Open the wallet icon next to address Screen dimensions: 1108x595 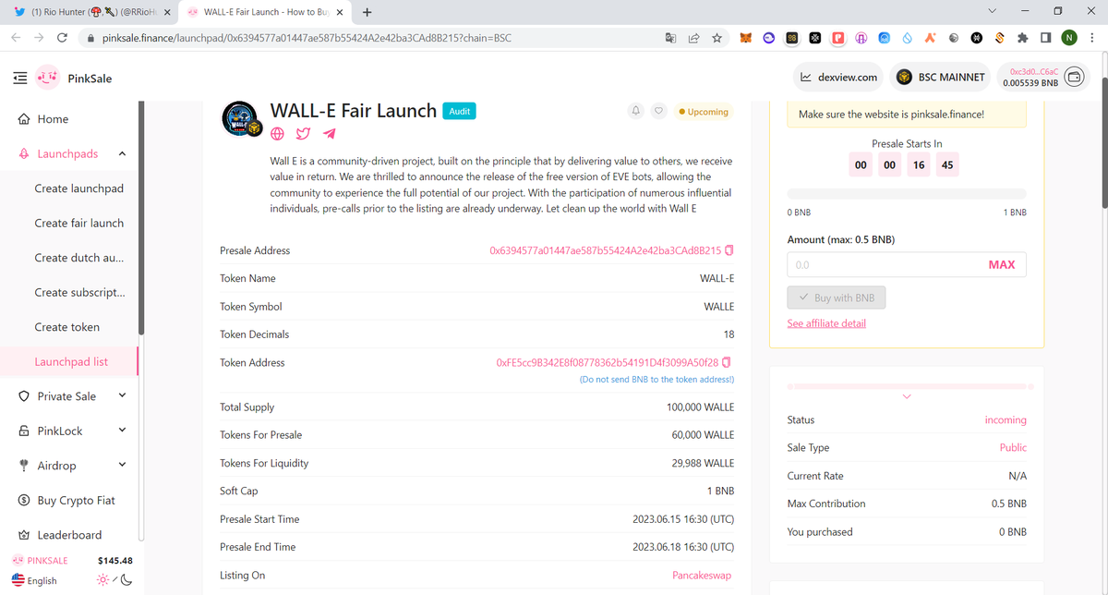[1074, 78]
